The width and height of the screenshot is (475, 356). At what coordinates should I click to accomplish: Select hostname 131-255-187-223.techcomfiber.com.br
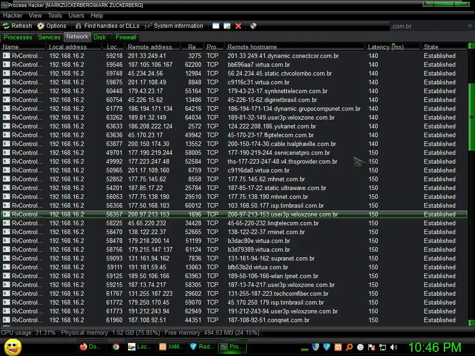click(x=278, y=293)
